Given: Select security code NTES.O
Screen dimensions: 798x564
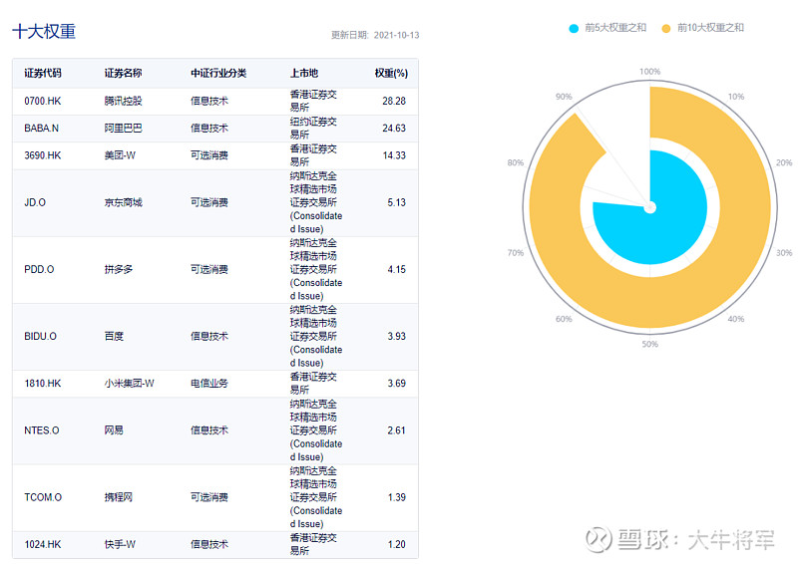Looking at the screenshot, I should [42, 430].
